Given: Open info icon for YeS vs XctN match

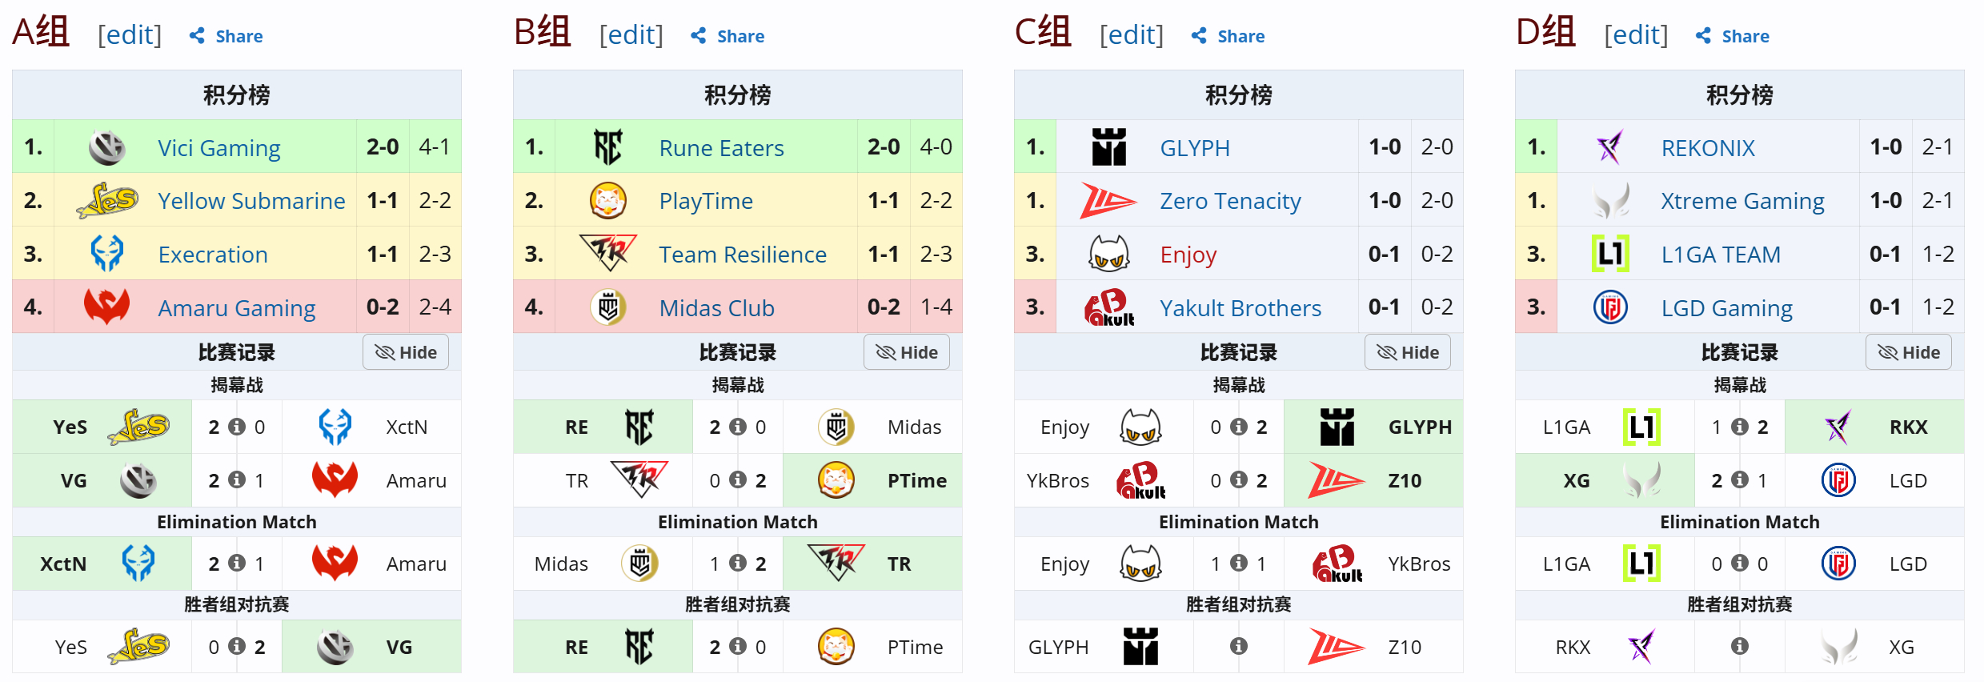Looking at the screenshot, I should [237, 427].
